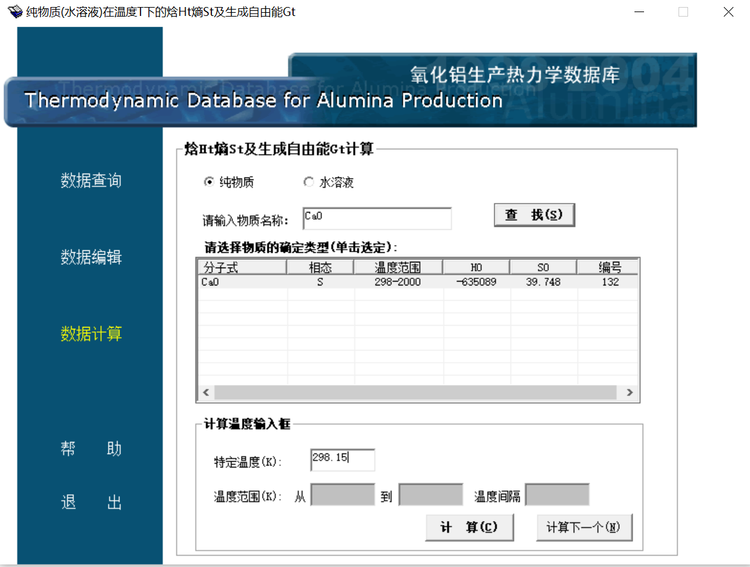The height and width of the screenshot is (567, 750).
Task: Click the 温度范围 column header
Action: 398,267
